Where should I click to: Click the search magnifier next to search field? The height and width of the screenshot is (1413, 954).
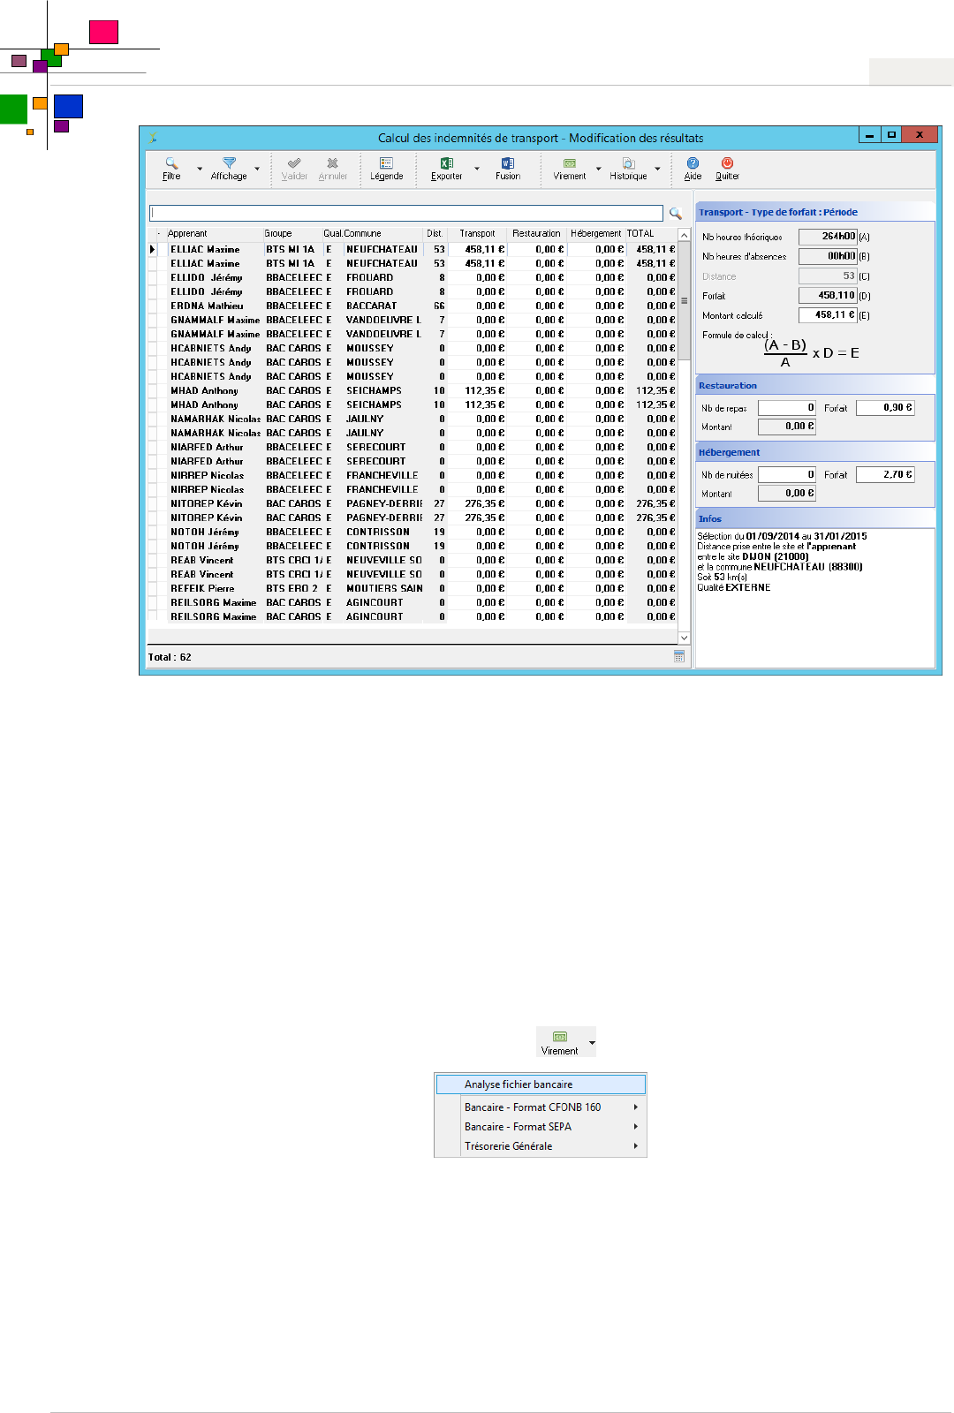tap(676, 213)
